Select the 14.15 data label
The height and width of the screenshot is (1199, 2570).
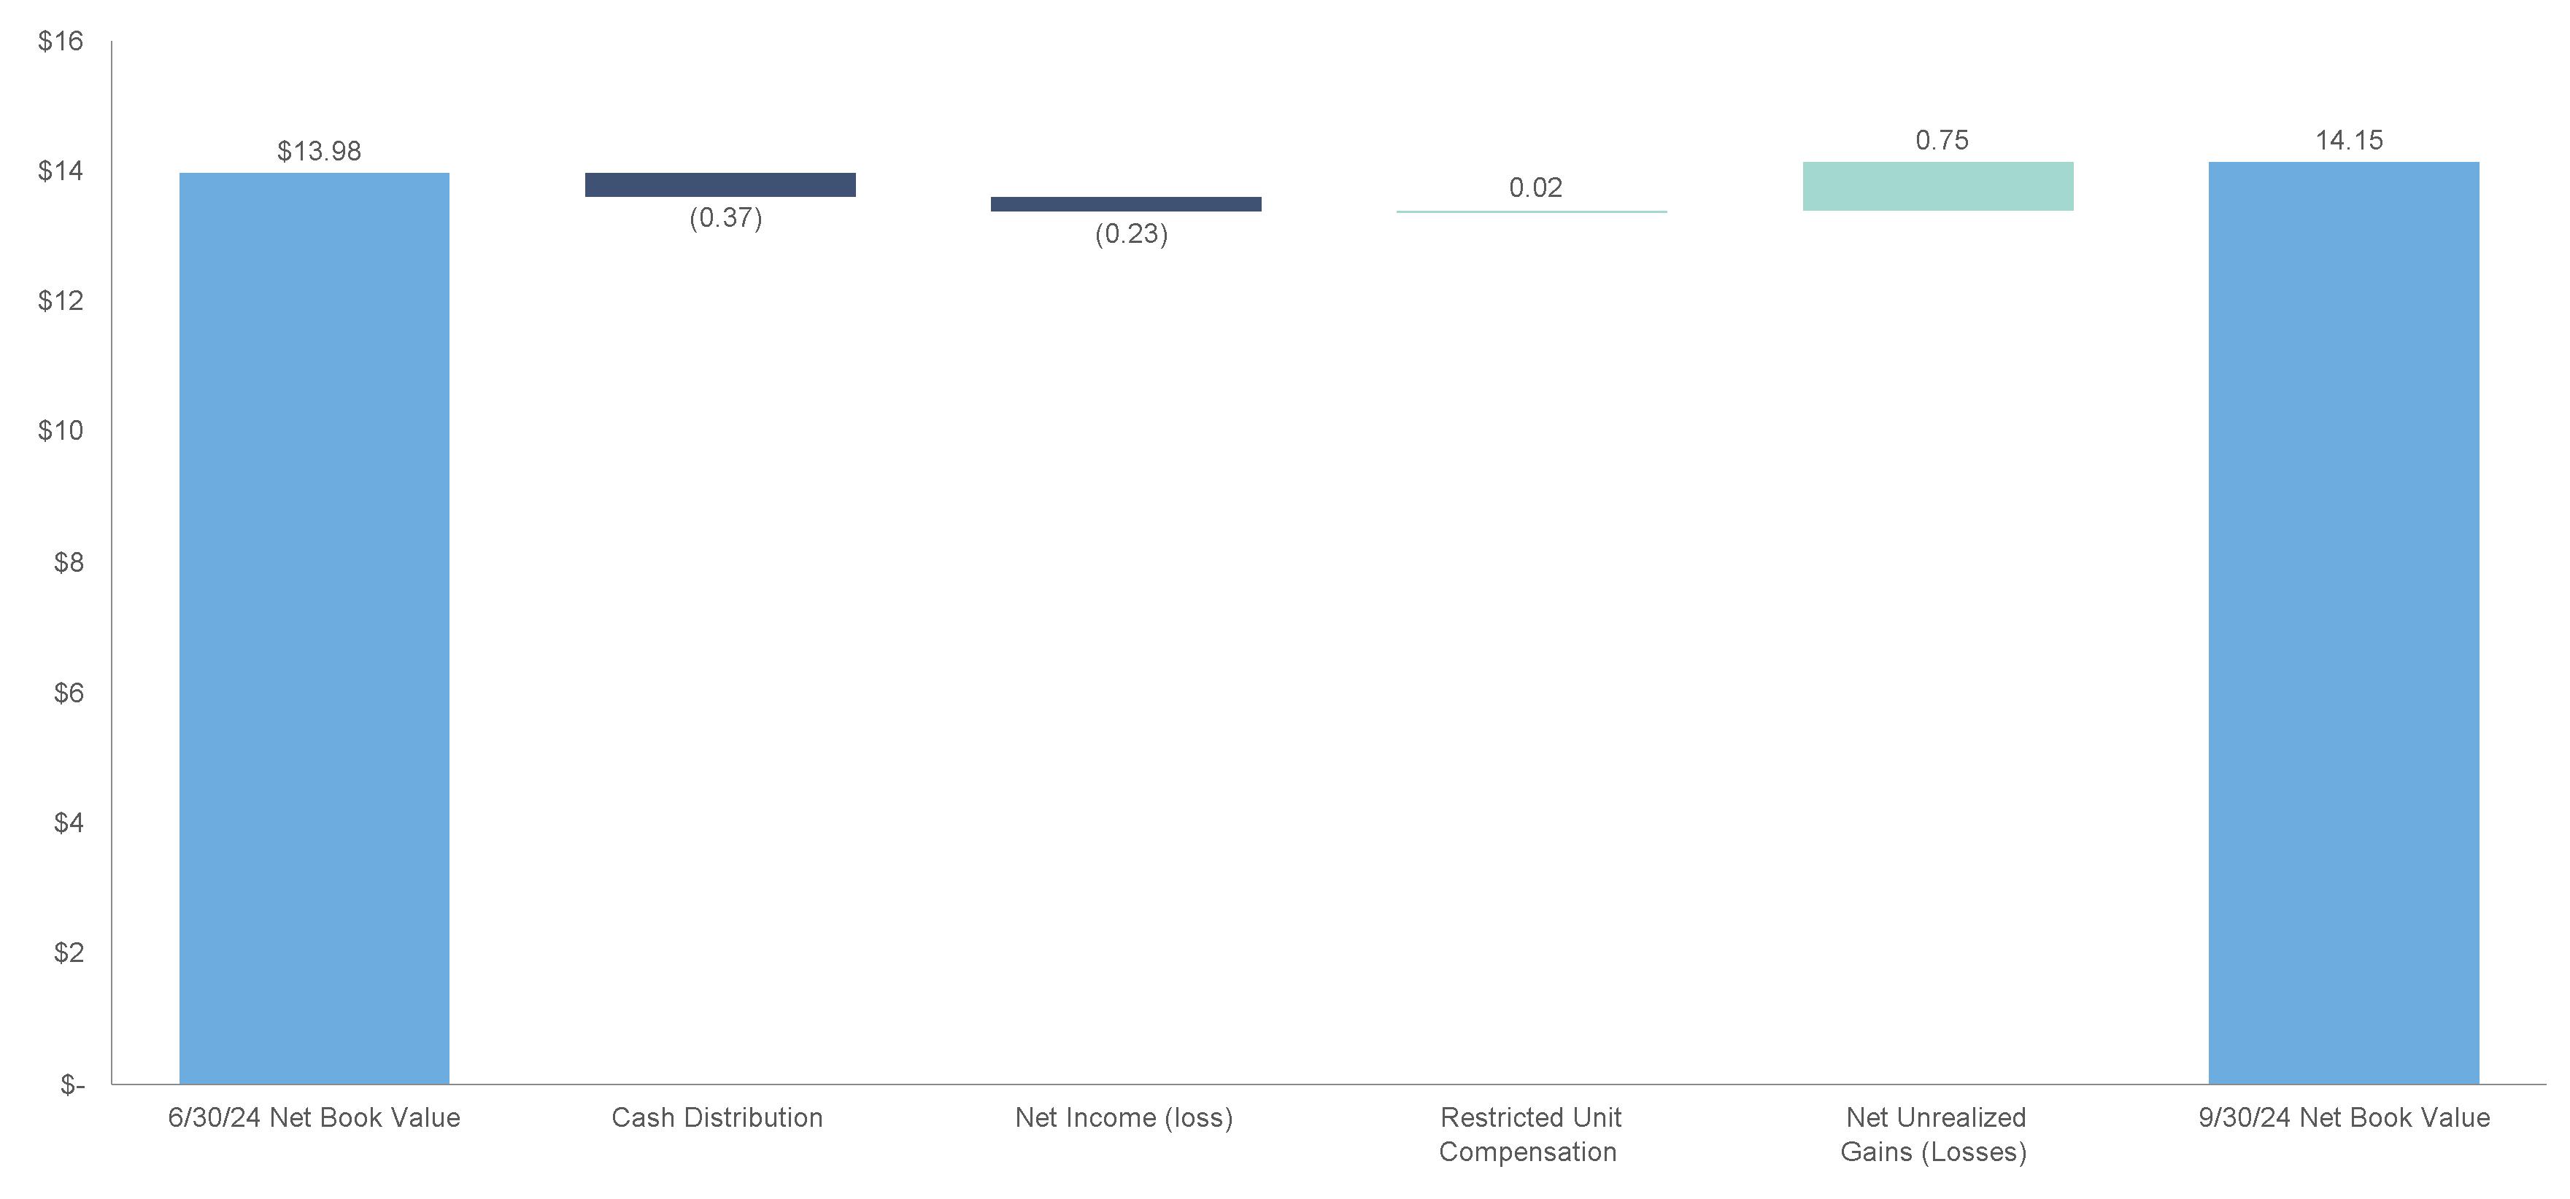click(x=2348, y=141)
